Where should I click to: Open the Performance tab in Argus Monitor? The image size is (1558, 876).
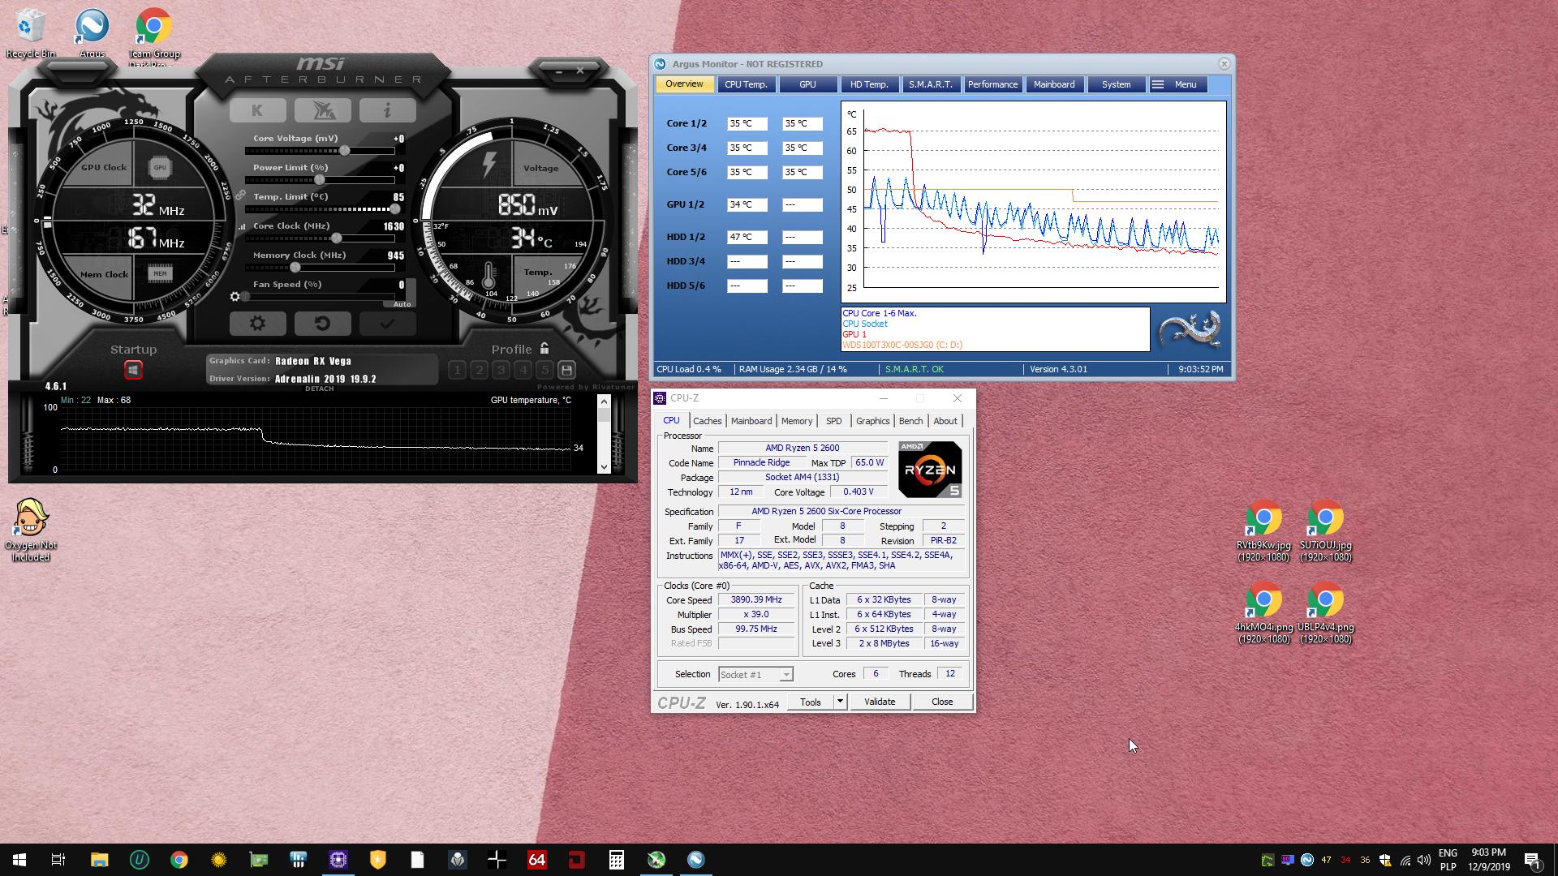tap(992, 84)
